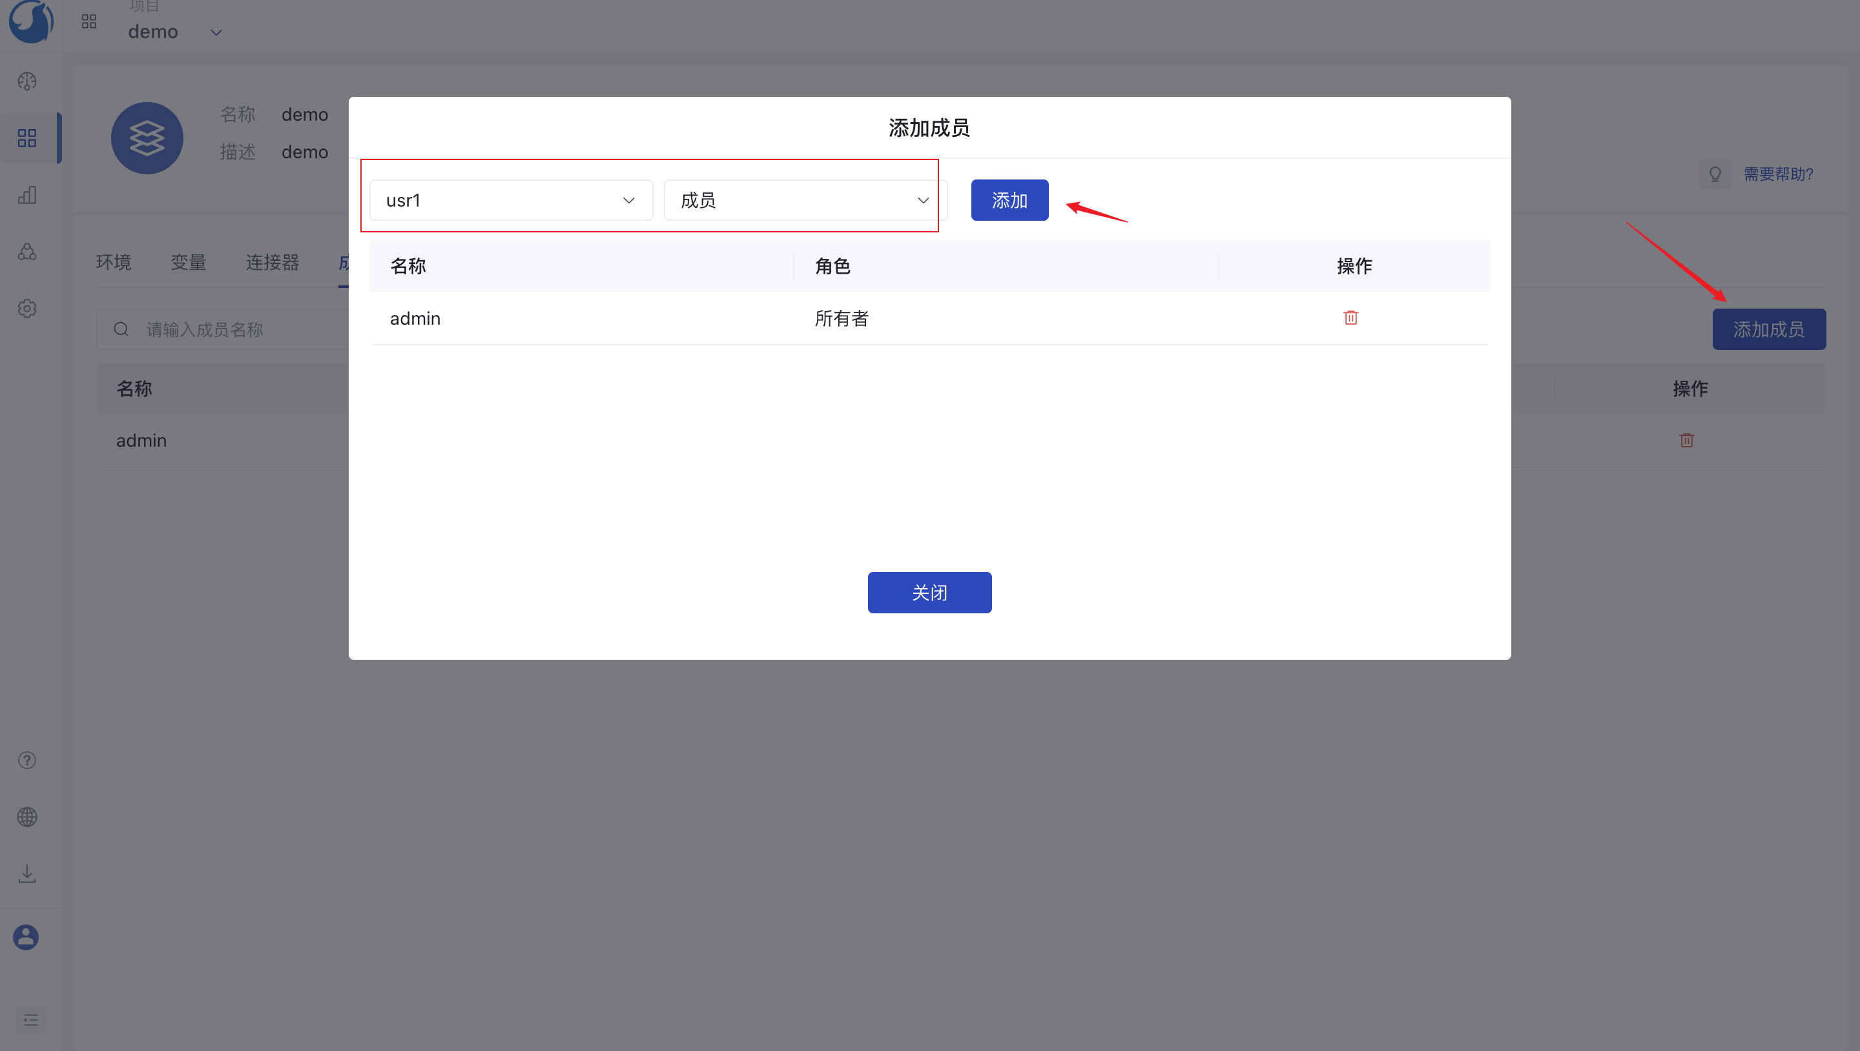This screenshot has height=1051, width=1860.
Task: Select the admin name cell in the dialog table
Action: [x=415, y=318]
